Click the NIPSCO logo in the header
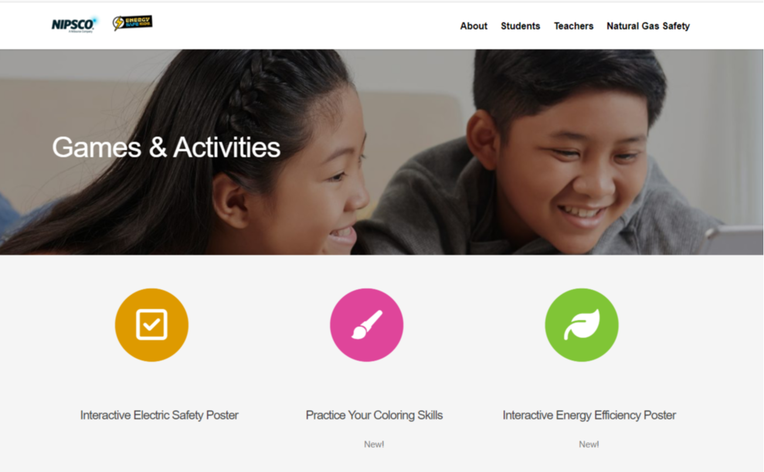764x472 pixels. coord(73,24)
